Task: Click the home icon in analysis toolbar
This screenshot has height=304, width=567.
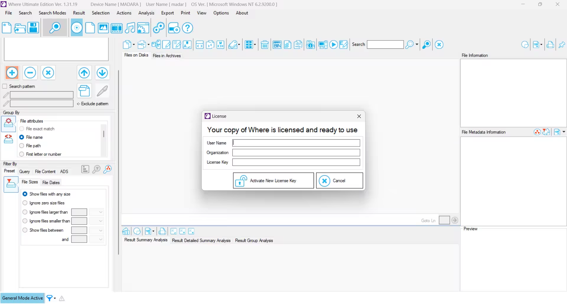Action: pyautogui.click(x=126, y=231)
